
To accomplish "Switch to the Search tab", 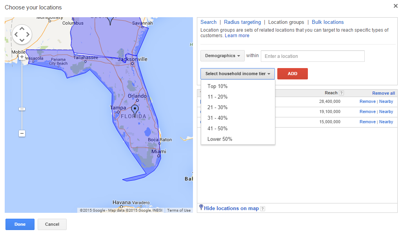I will click(x=208, y=22).
